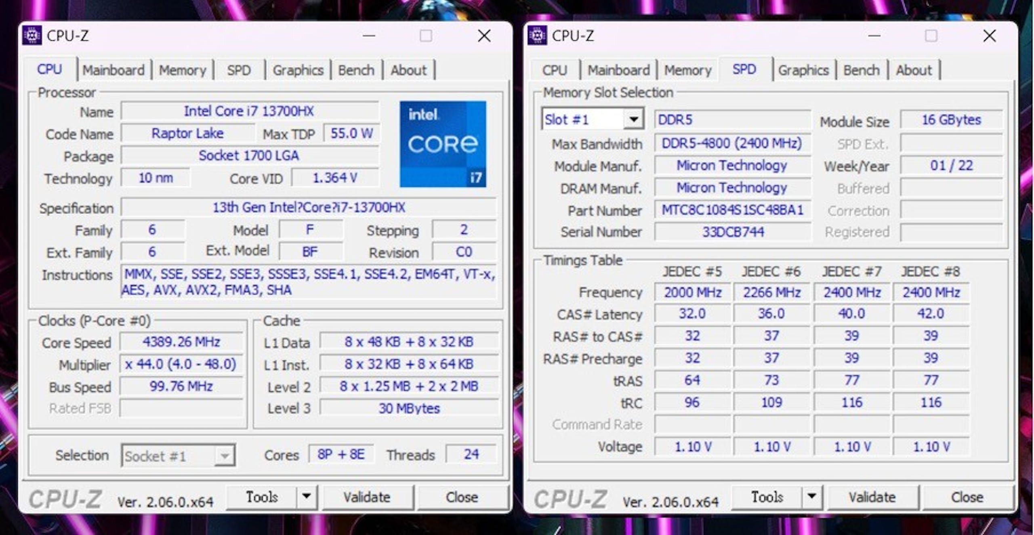Click JEDEC #6 frequency 2266 MHz
This screenshot has width=1034, height=535.
[772, 292]
